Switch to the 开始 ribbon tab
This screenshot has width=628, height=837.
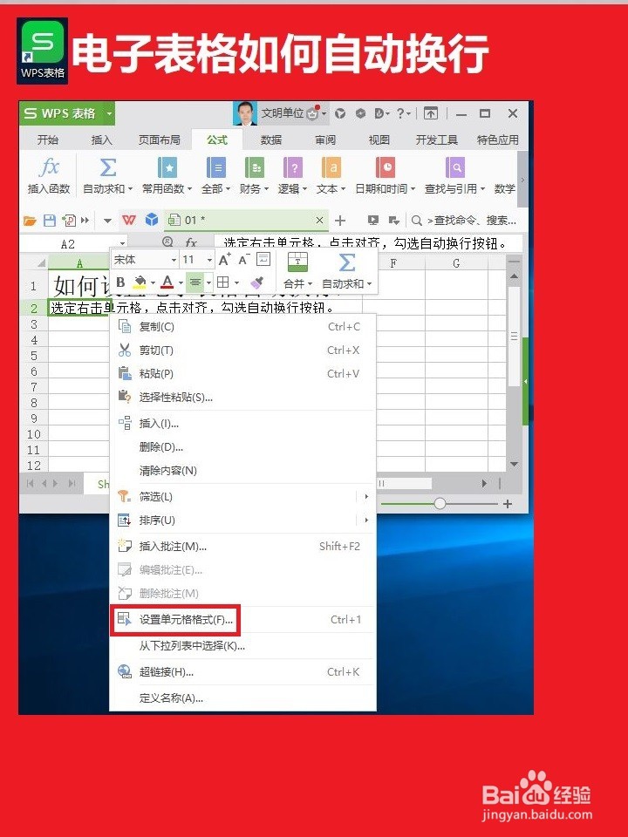tap(47, 139)
